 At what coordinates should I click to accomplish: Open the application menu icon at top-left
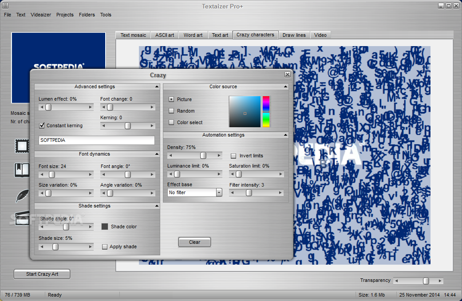coord(5,6)
